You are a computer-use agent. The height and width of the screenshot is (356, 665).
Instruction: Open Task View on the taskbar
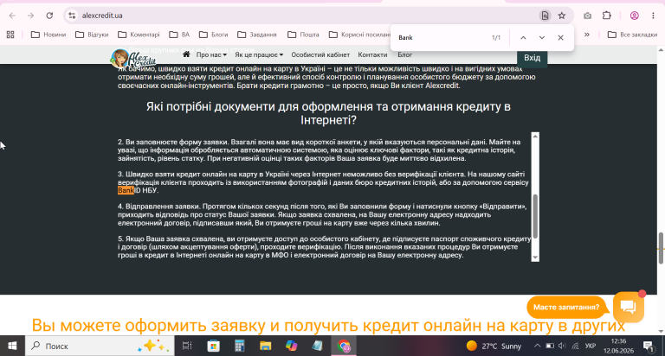187,346
